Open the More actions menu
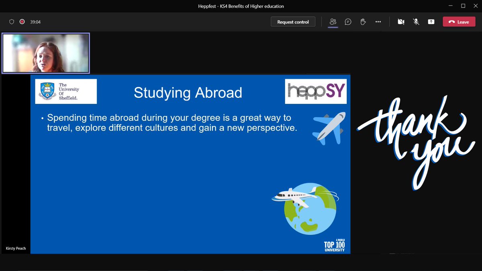 click(378, 22)
